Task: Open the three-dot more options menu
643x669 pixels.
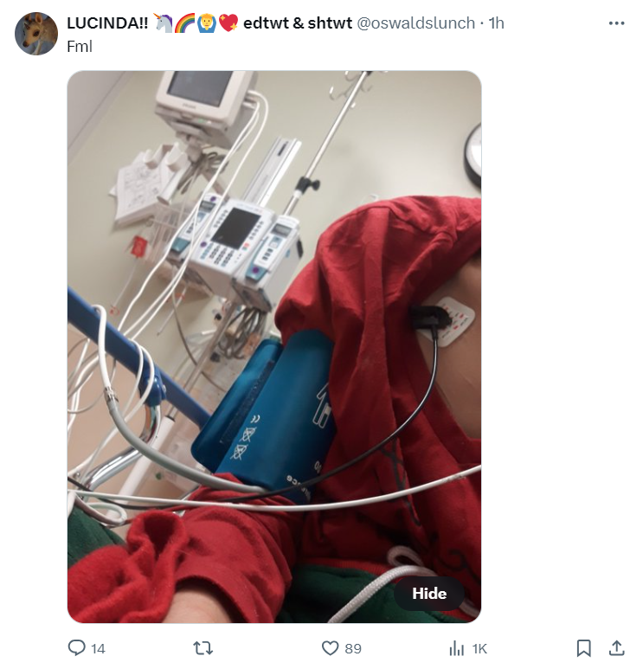Action: pos(616,23)
